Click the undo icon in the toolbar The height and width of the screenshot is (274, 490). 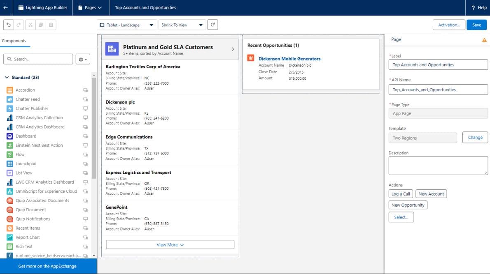[9, 25]
